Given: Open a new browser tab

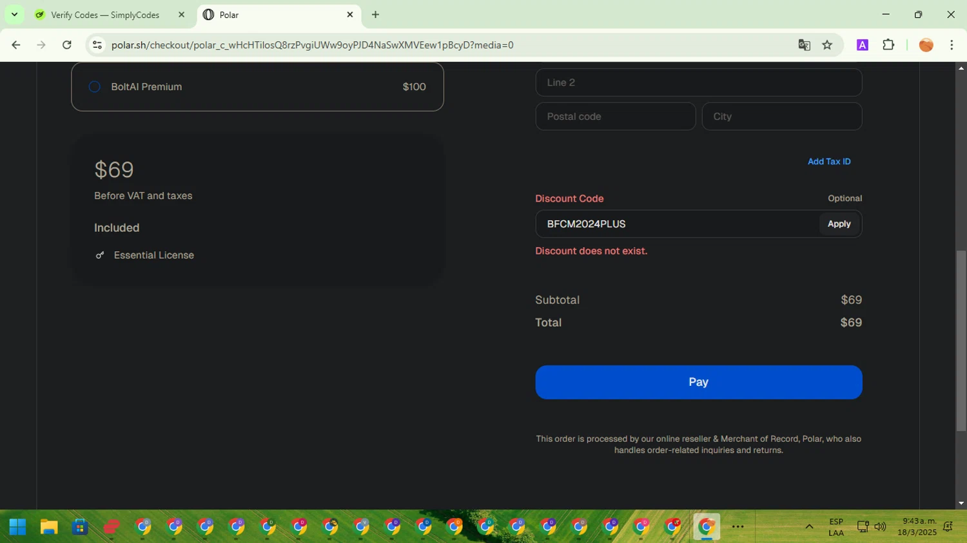Looking at the screenshot, I should tap(375, 15).
